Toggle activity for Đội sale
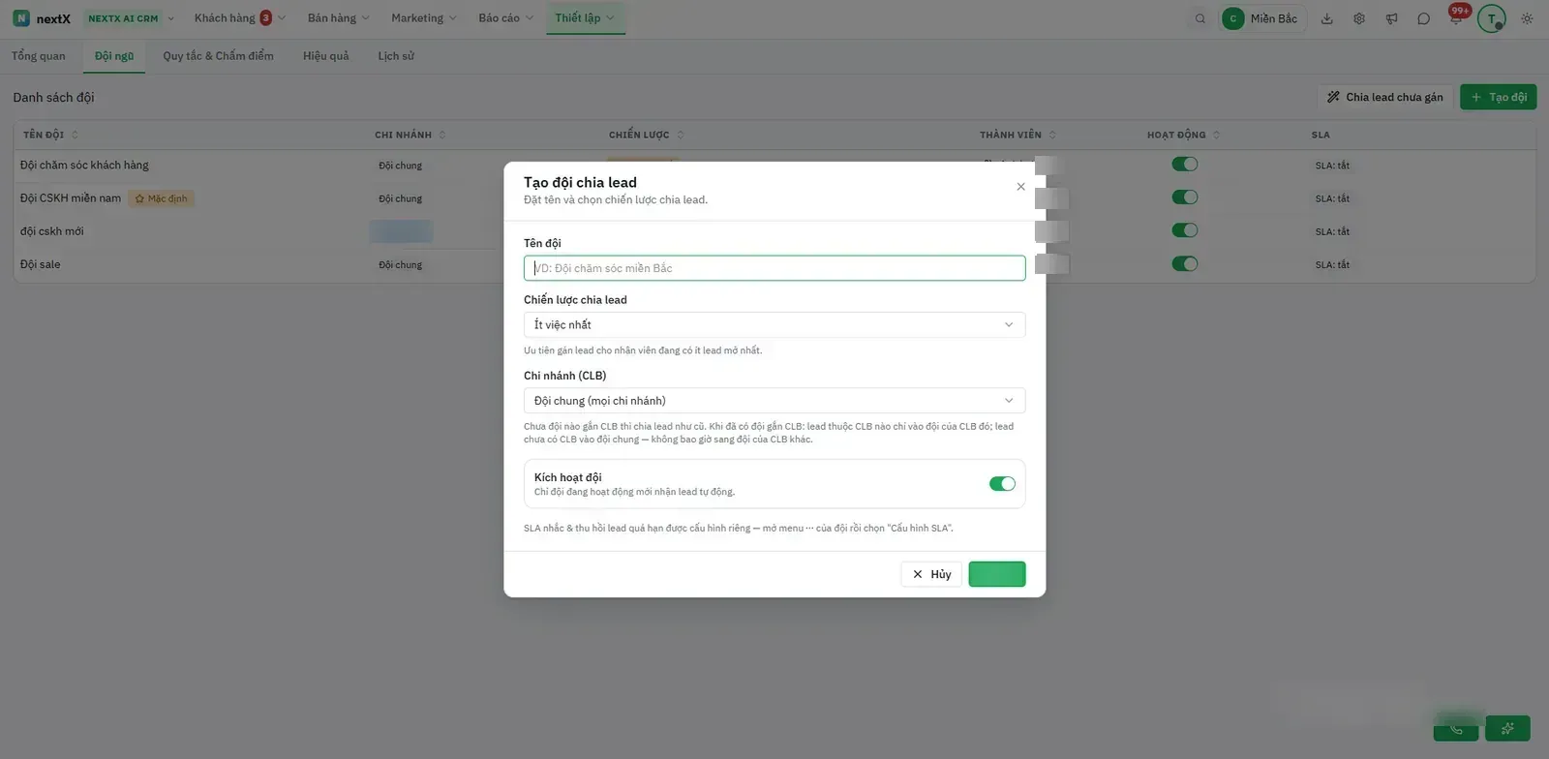 pyautogui.click(x=1185, y=263)
